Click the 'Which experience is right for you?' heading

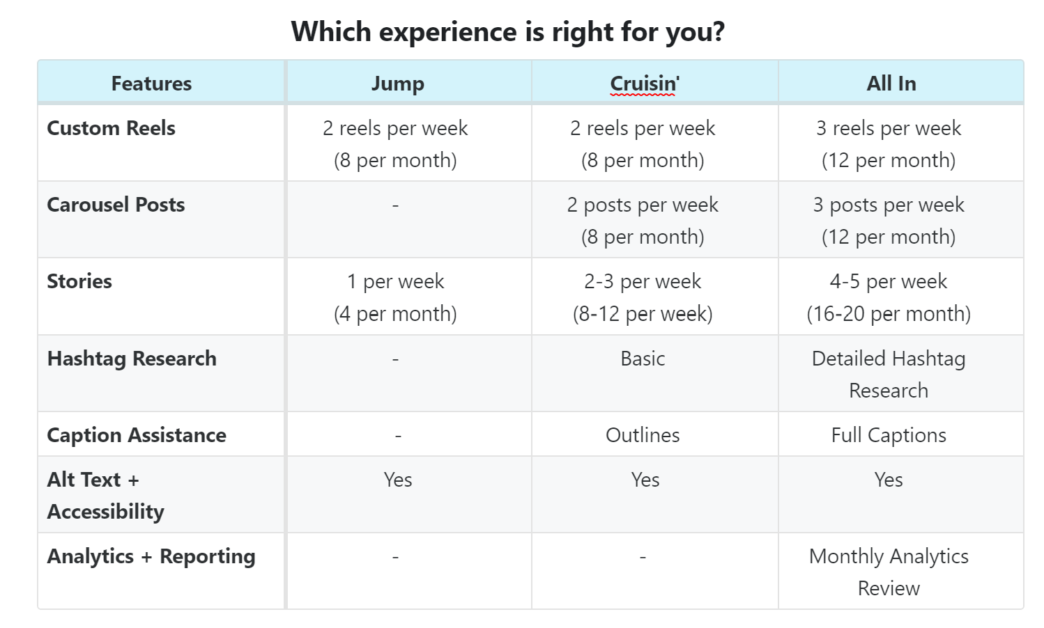508,32
